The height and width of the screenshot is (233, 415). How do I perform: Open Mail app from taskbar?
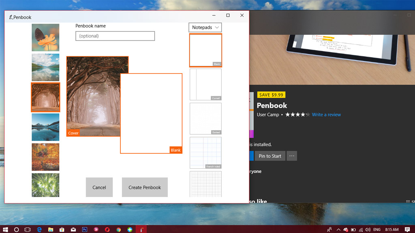73,230
